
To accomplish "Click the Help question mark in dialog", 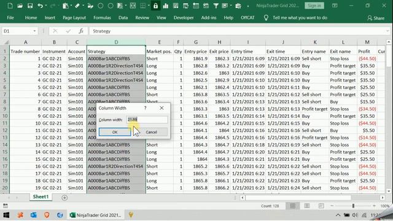I will click(x=145, y=108).
